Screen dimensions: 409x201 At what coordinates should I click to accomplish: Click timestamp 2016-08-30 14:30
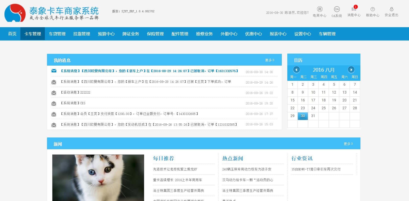(x=259, y=72)
